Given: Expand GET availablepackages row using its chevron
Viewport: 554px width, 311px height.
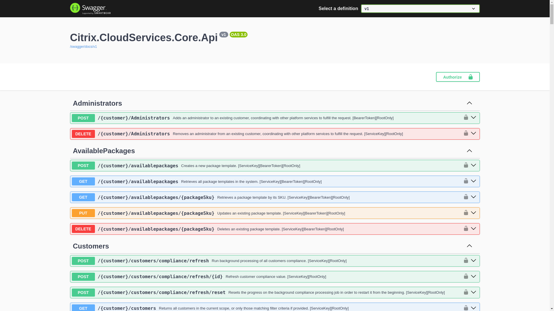Looking at the screenshot, I should tap(473, 181).
